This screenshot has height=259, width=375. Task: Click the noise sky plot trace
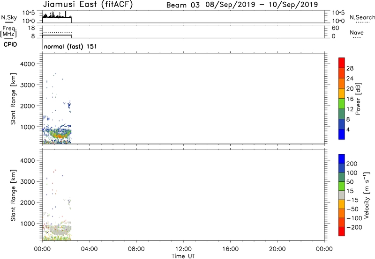57,16
